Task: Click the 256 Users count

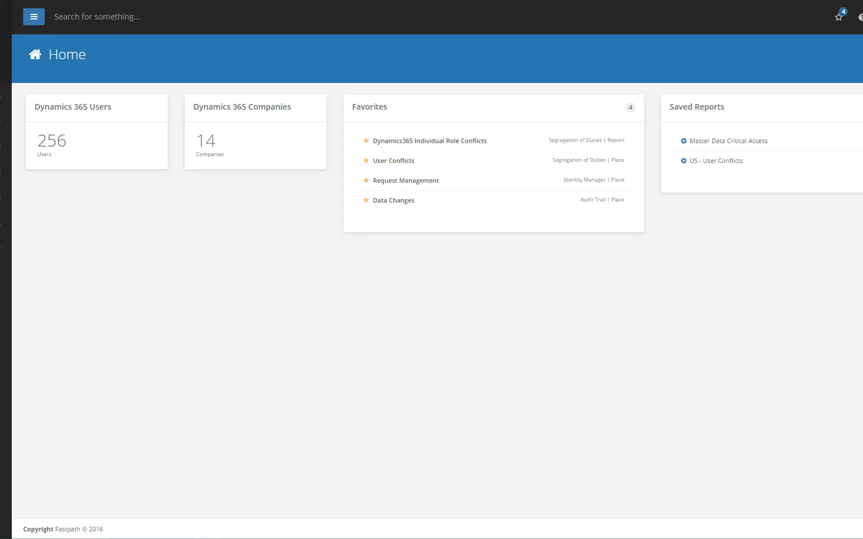Action: tap(52, 141)
